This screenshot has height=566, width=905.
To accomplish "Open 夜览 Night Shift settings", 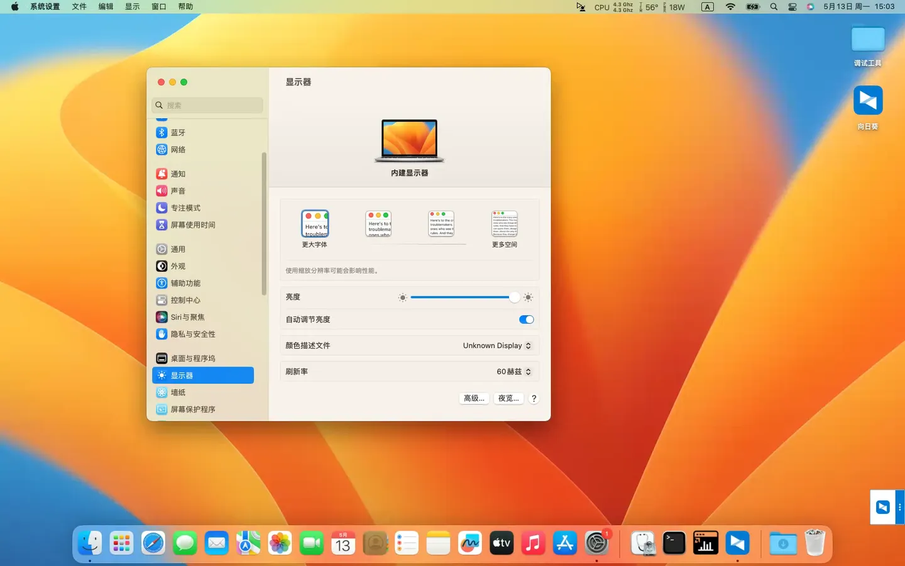I will 508,398.
